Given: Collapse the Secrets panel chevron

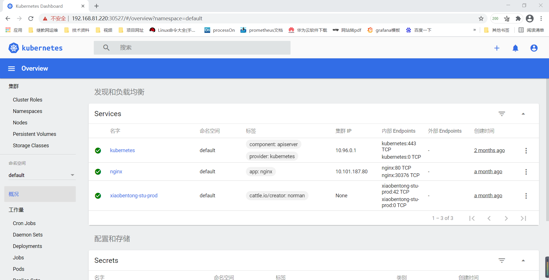Looking at the screenshot, I should (x=524, y=260).
